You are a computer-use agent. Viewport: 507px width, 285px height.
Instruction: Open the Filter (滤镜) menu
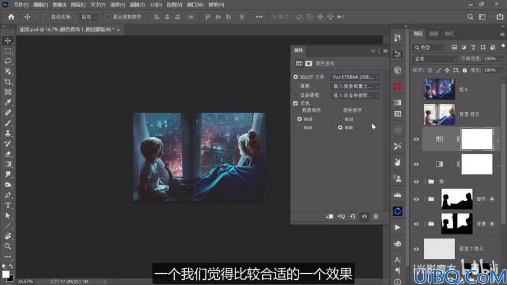[x=137, y=5]
